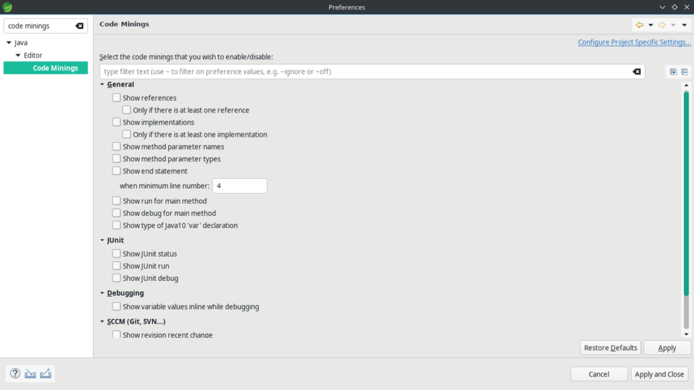Enable Show run for main method

tap(117, 200)
